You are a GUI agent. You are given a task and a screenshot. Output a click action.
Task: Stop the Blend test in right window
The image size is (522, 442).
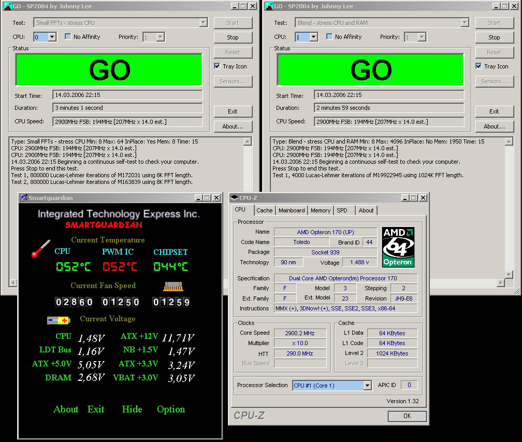[x=494, y=37]
